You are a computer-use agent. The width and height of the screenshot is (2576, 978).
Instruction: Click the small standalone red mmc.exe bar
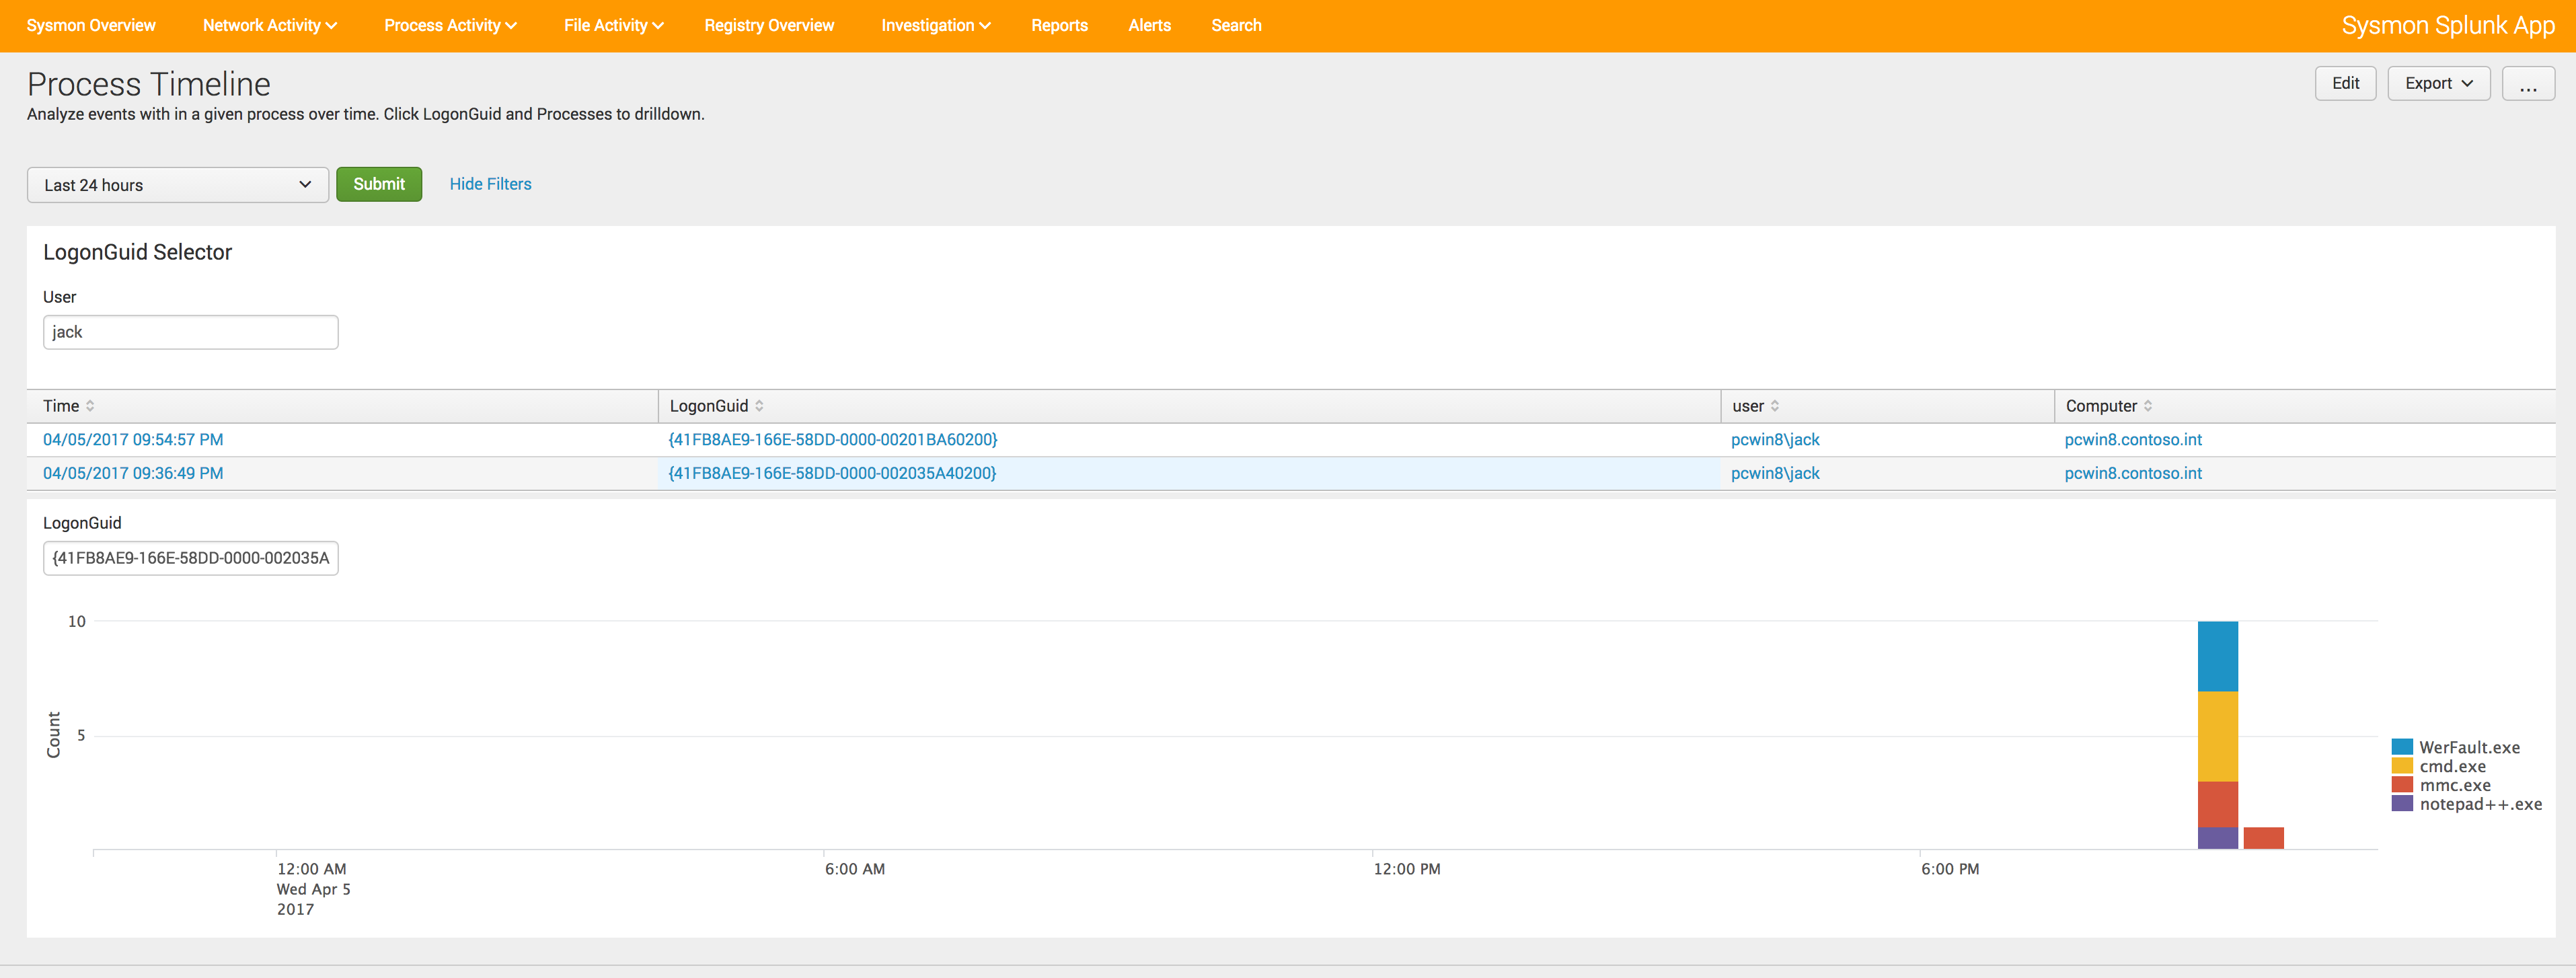[2263, 838]
